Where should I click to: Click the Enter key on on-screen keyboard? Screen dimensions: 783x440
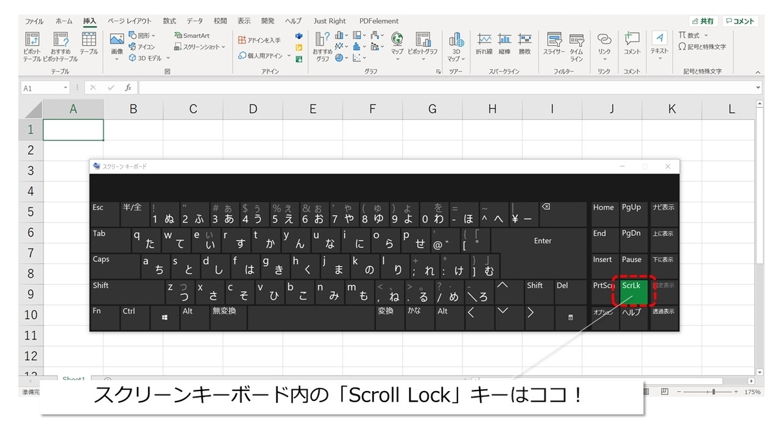pos(542,241)
